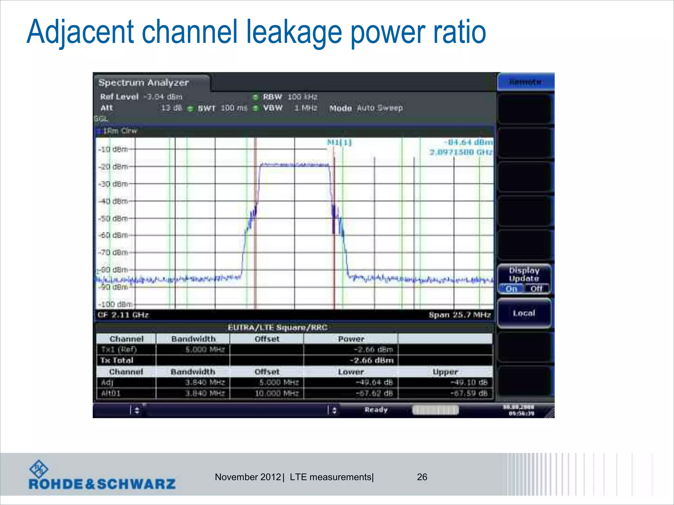Click the slide number 26
The image size is (674, 505).
click(422, 477)
